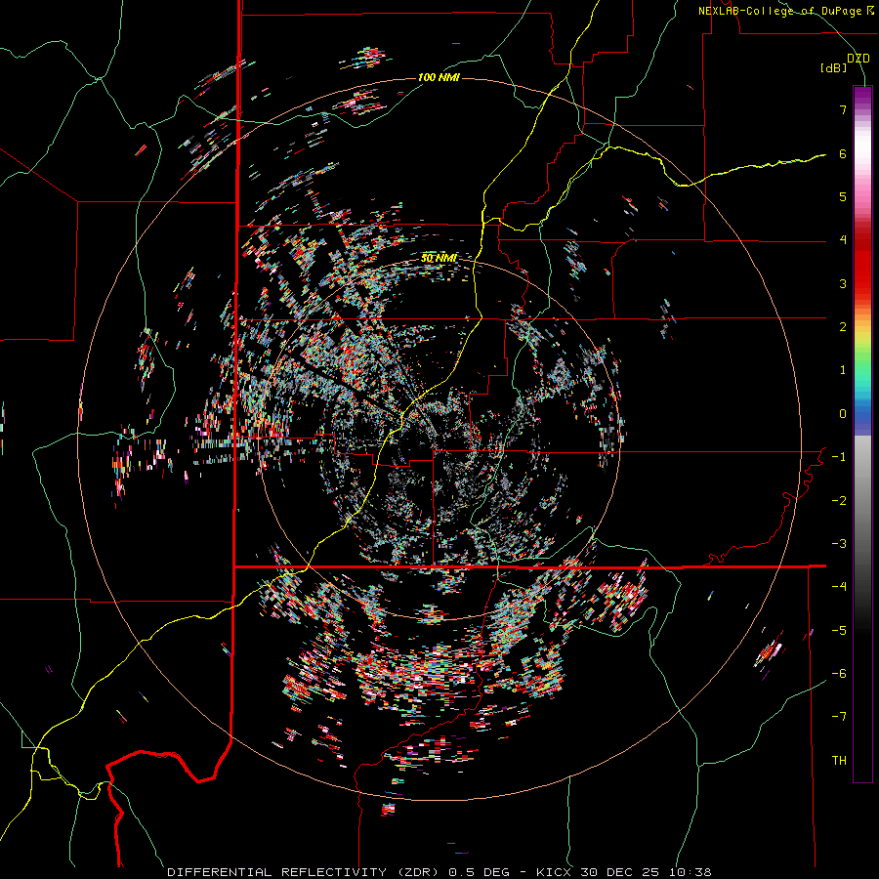The height and width of the screenshot is (879, 879).
Task: Select the -4 value on the dB scale
Action: click(839, 587)
